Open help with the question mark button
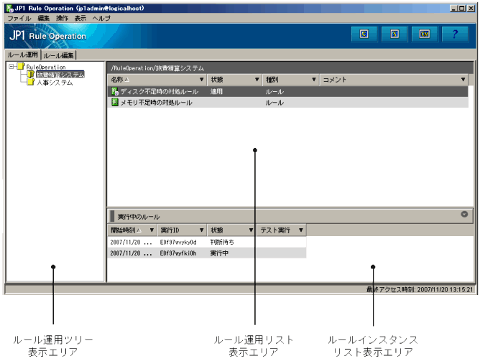The height and width of the screenshot is (361, 480). point(455,34)
